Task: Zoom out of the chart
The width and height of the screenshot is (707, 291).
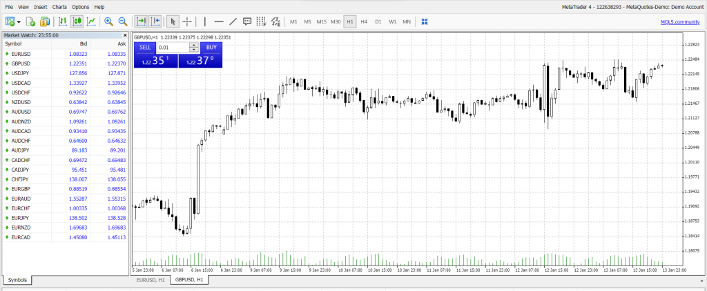Action: [122, 21]
